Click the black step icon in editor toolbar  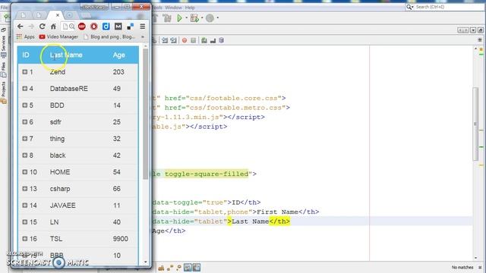tap(213, 40)
